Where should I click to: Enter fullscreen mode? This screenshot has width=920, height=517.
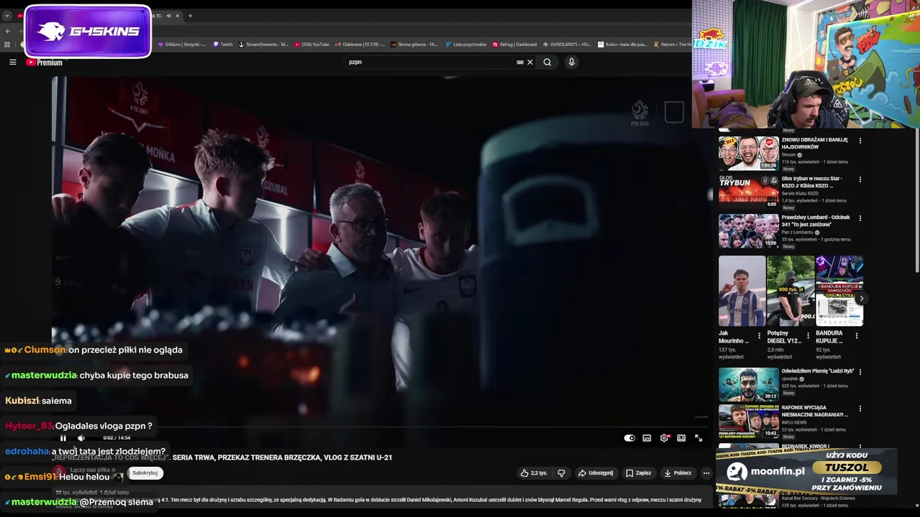(x=699, y=438)
